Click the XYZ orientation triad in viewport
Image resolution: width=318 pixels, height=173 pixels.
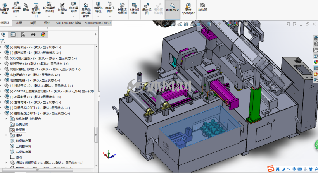click(x=109, y=154)
